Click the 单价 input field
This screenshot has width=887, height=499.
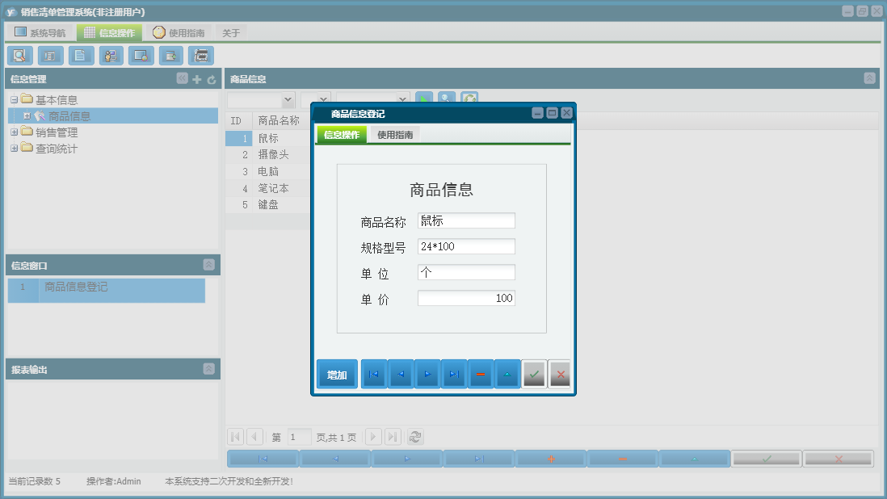click(x=466, y=299)
